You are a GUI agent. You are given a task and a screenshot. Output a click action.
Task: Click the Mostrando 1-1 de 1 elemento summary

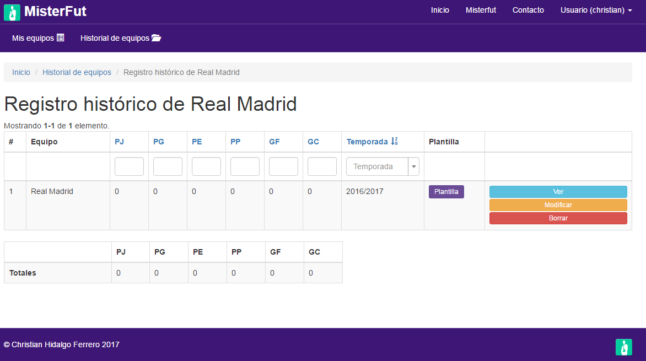click(x=56, y=126)
